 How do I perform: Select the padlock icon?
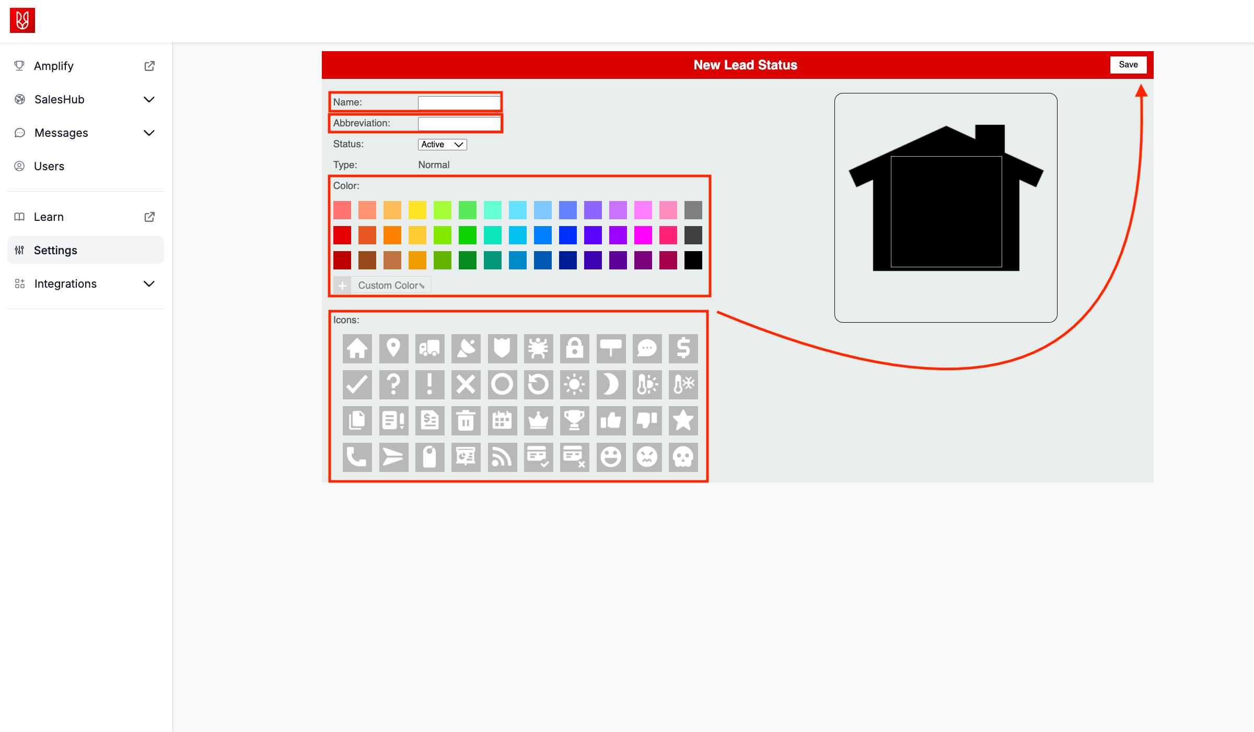point(575,348)
